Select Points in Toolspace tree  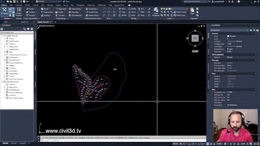[11, 39]
